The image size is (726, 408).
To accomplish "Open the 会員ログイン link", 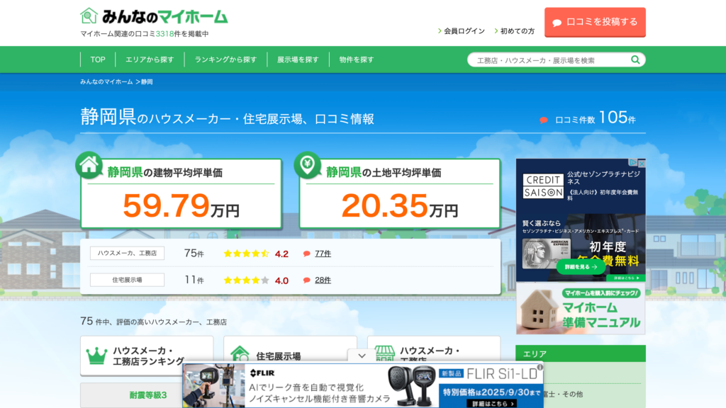I will 464,31.
